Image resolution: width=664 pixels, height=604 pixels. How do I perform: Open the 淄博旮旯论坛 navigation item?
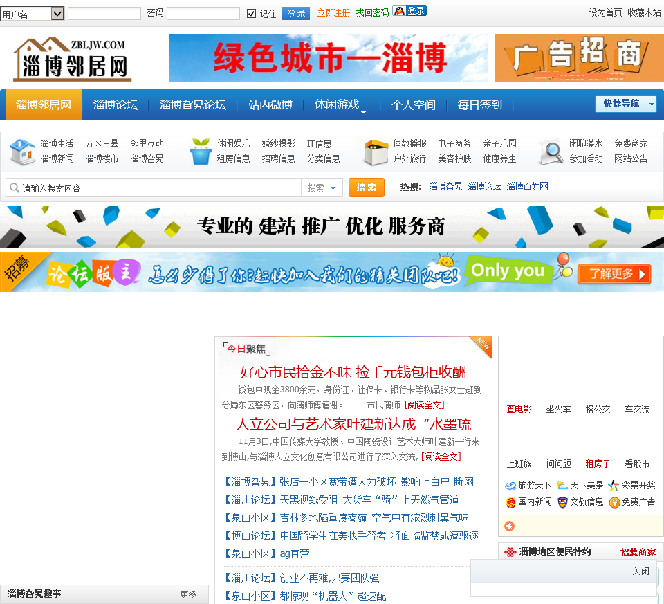point(193,104)
